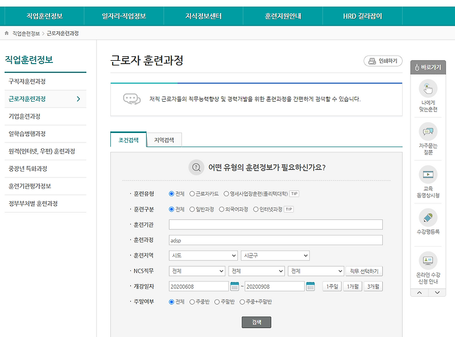455x337 pixels.
Task: Switch to 조건검색 tab
Action: point(129,140)
